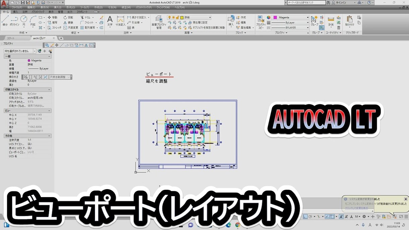The width and height of the screenshot is (409, 230).
Task: Click the 尺度変更 (Scale) tool
Action: click(x=71, y=27)
